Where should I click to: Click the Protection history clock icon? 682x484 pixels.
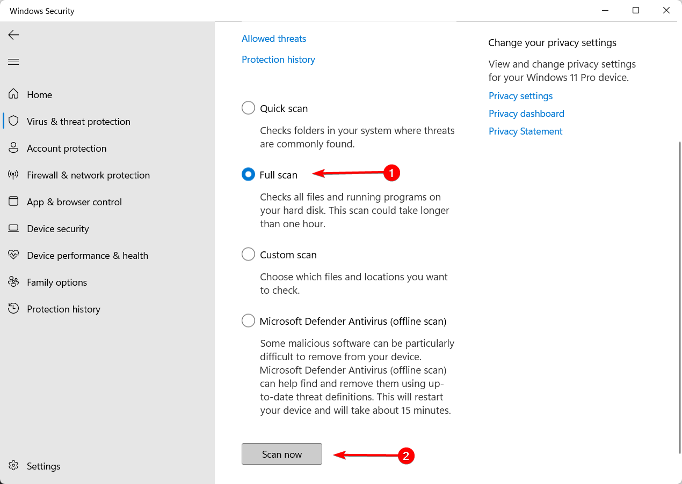(x=13, y=309)
